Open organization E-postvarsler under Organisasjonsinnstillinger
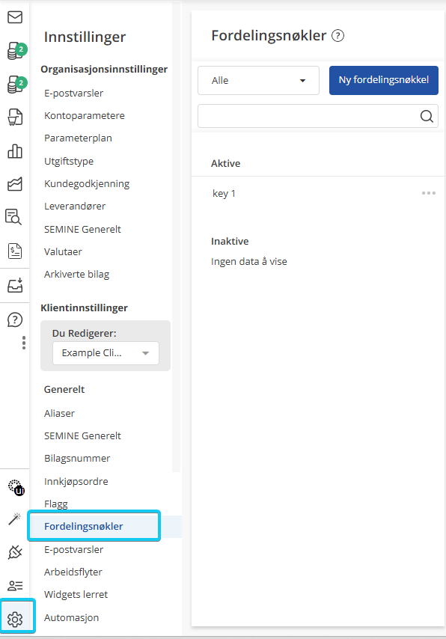 [74, 93]
